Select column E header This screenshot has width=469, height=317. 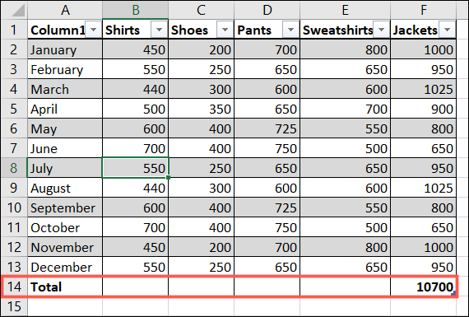346,10
